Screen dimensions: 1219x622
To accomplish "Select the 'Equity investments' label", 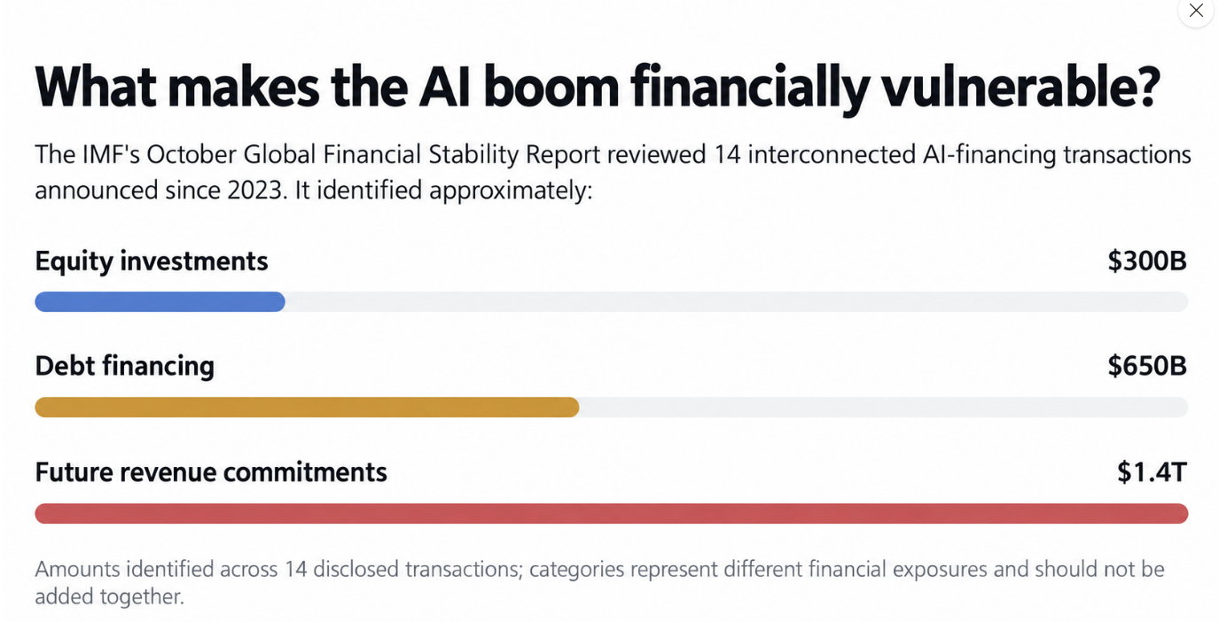I will tap(152, 261).
